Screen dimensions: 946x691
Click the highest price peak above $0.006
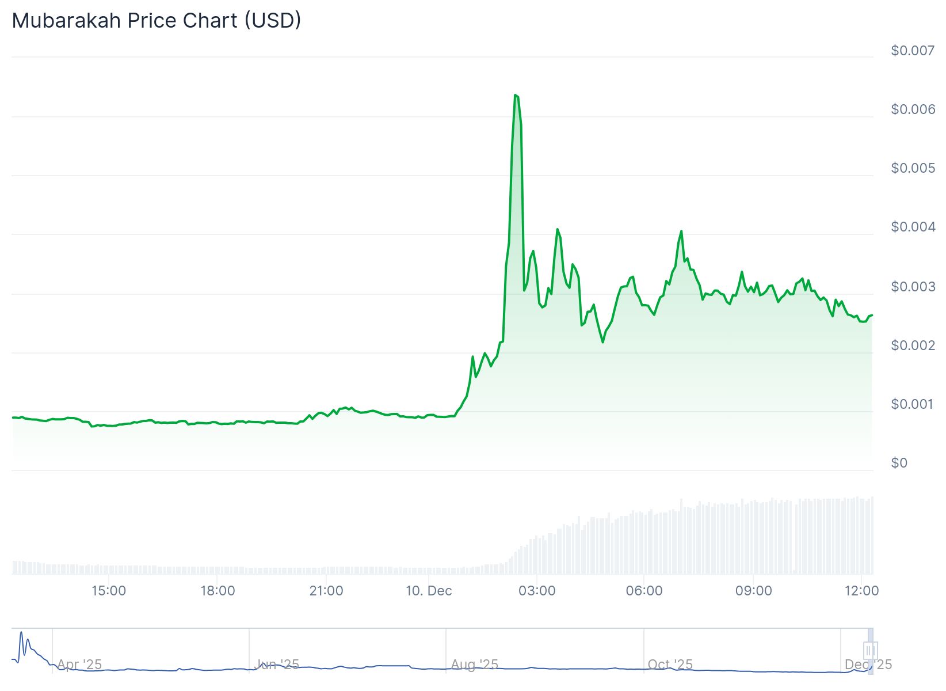515,95
